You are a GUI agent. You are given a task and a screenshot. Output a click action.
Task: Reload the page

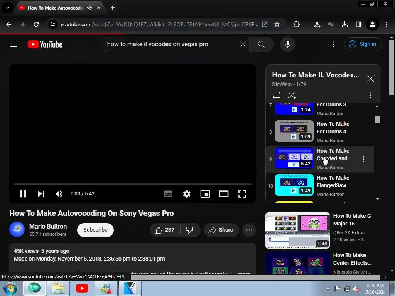pos(36,24)
